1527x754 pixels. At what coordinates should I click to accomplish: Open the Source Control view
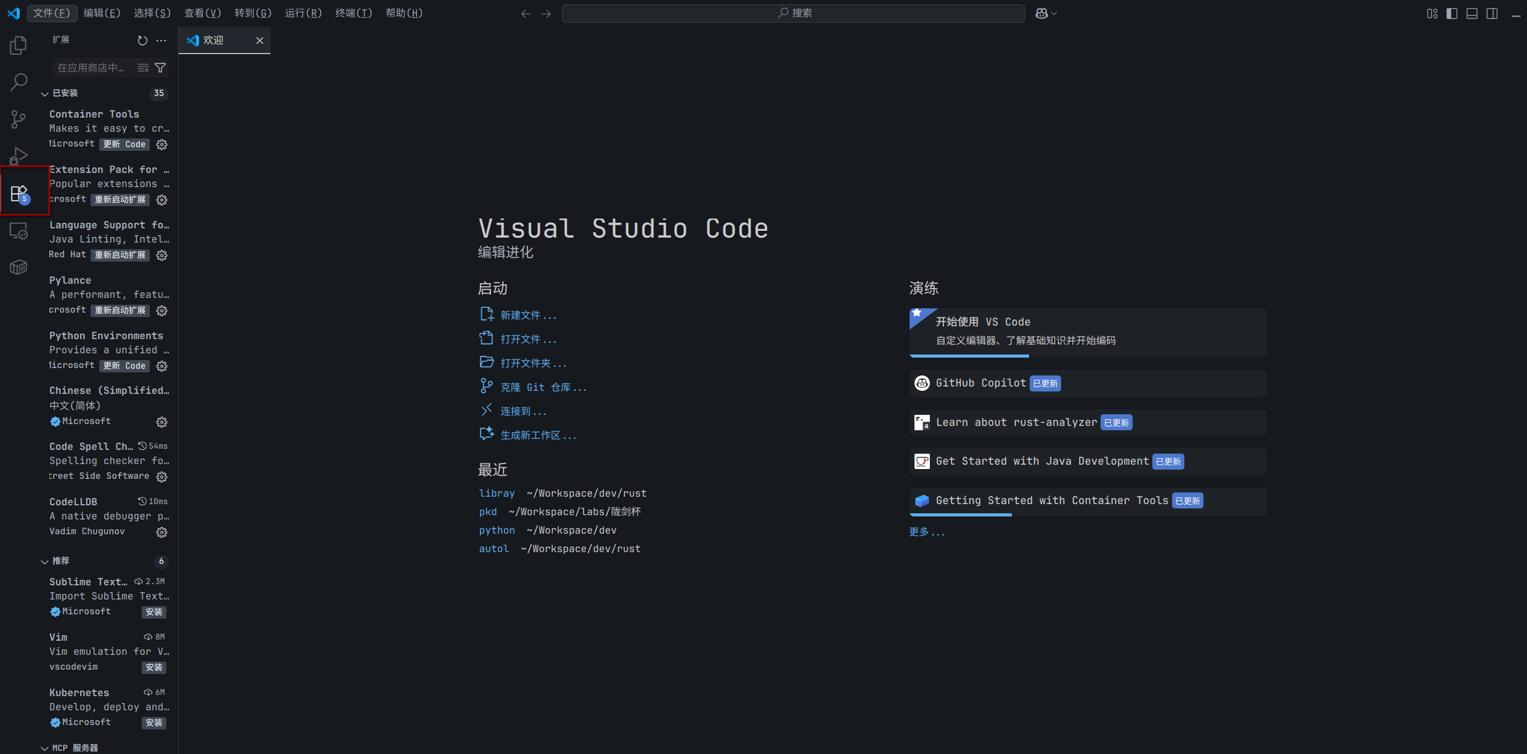click(x=18, y=119)
